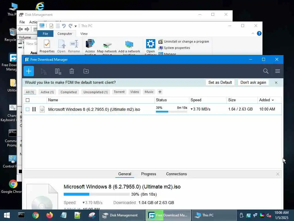Open quick access toolbar dropdown in This PC
The width and height of the screenshot is (294, 221).
[x=76, y=26]
